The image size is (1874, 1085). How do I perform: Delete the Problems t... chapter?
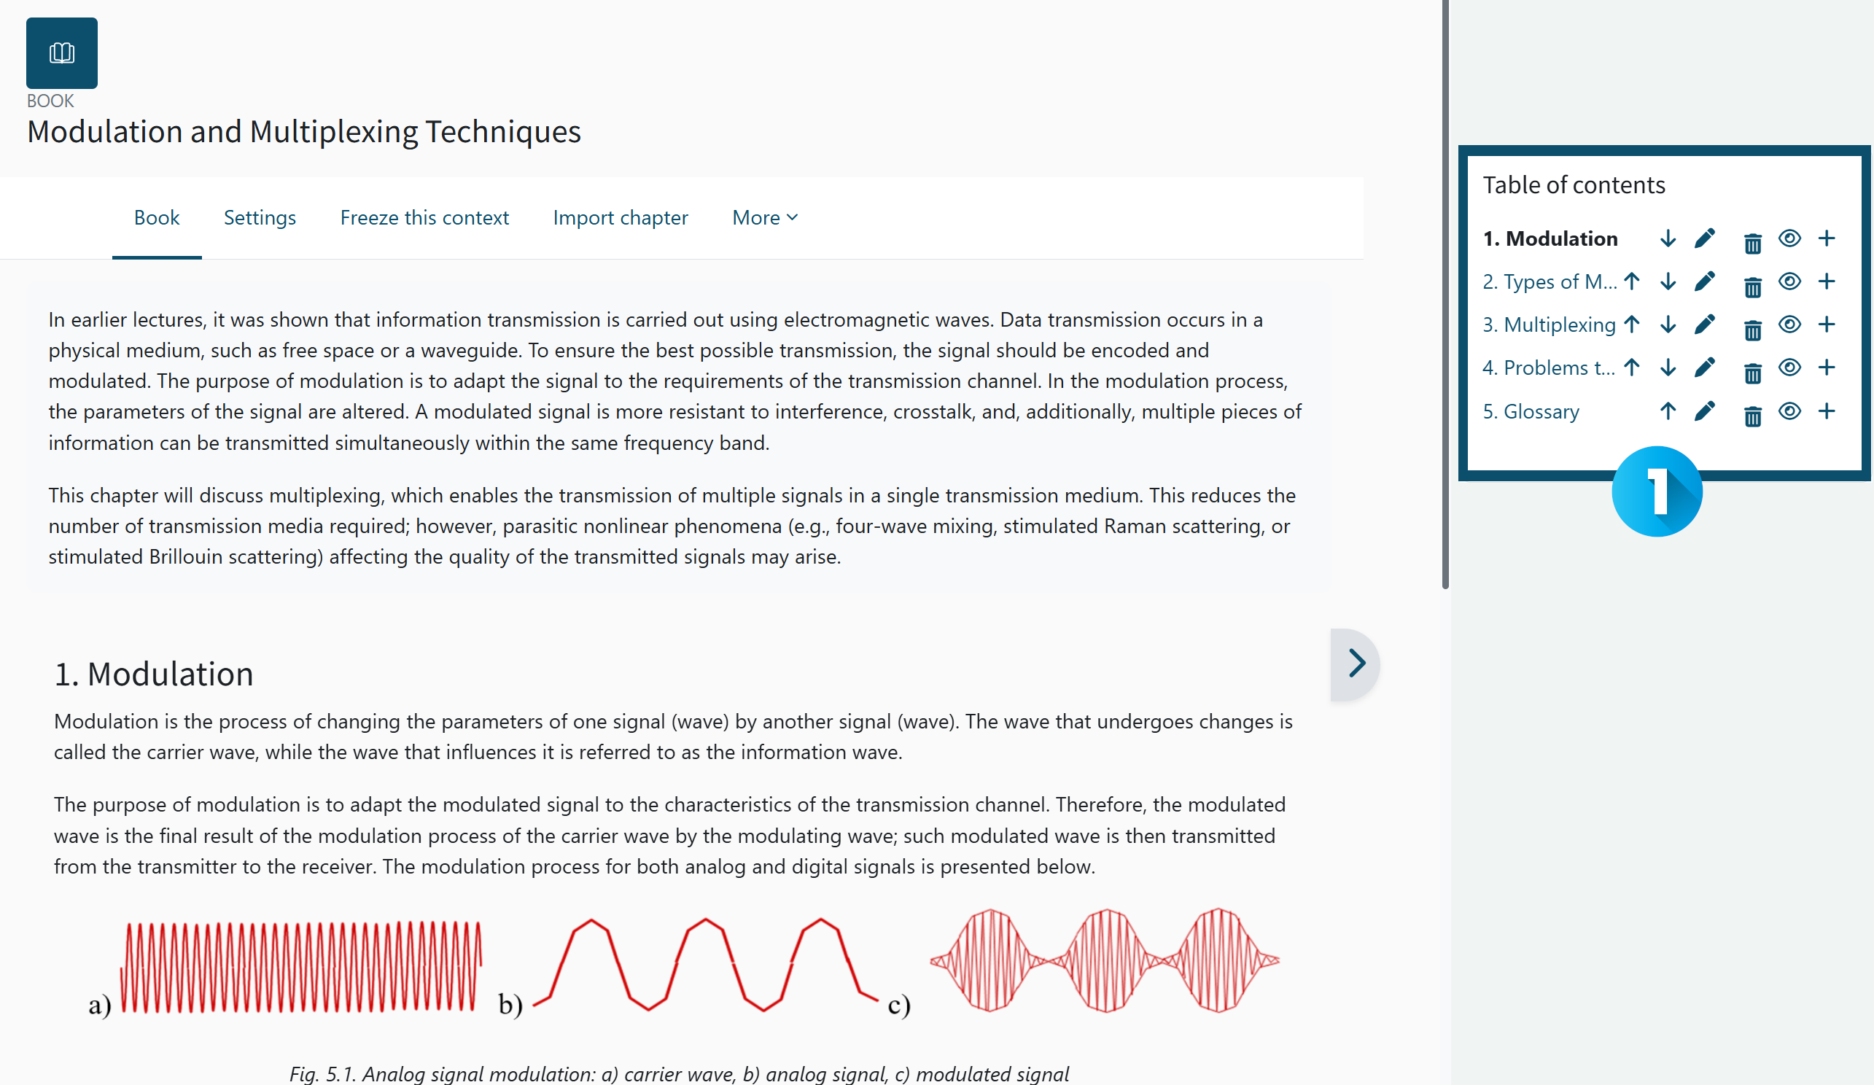pyautogui.click(x=1753, y=370)
